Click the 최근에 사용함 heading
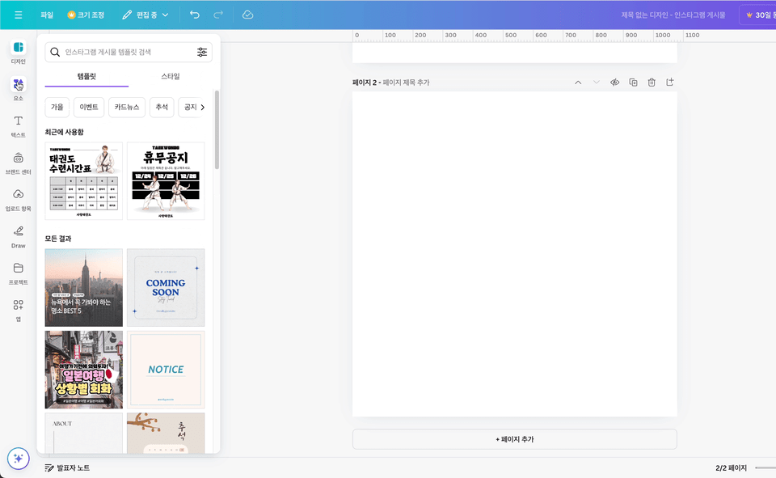 click(65, 133)
